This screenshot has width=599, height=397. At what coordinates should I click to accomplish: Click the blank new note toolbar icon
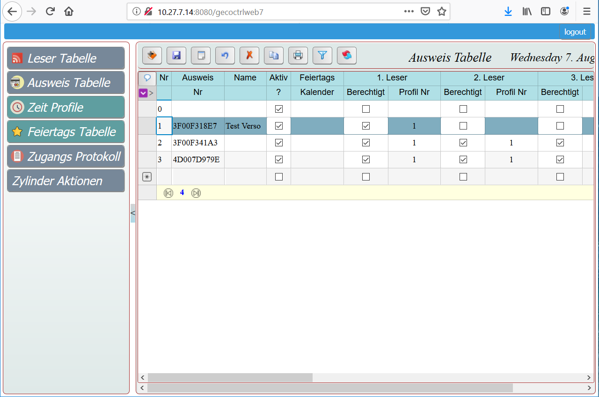point(201,56)
